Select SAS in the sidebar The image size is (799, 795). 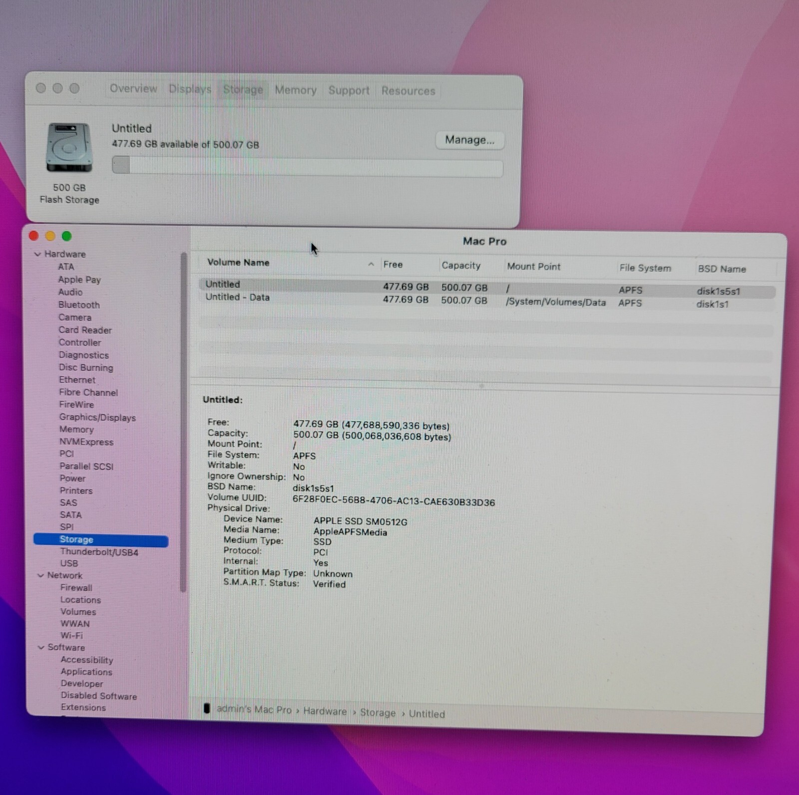(x=68, y=503)
